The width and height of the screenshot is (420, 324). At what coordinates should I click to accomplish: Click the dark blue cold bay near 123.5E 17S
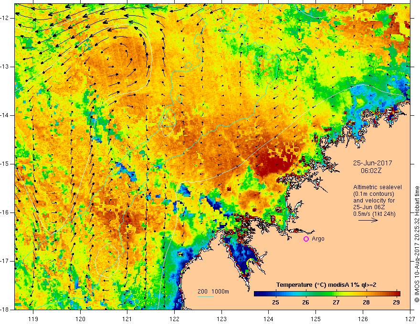pos(242,255)
